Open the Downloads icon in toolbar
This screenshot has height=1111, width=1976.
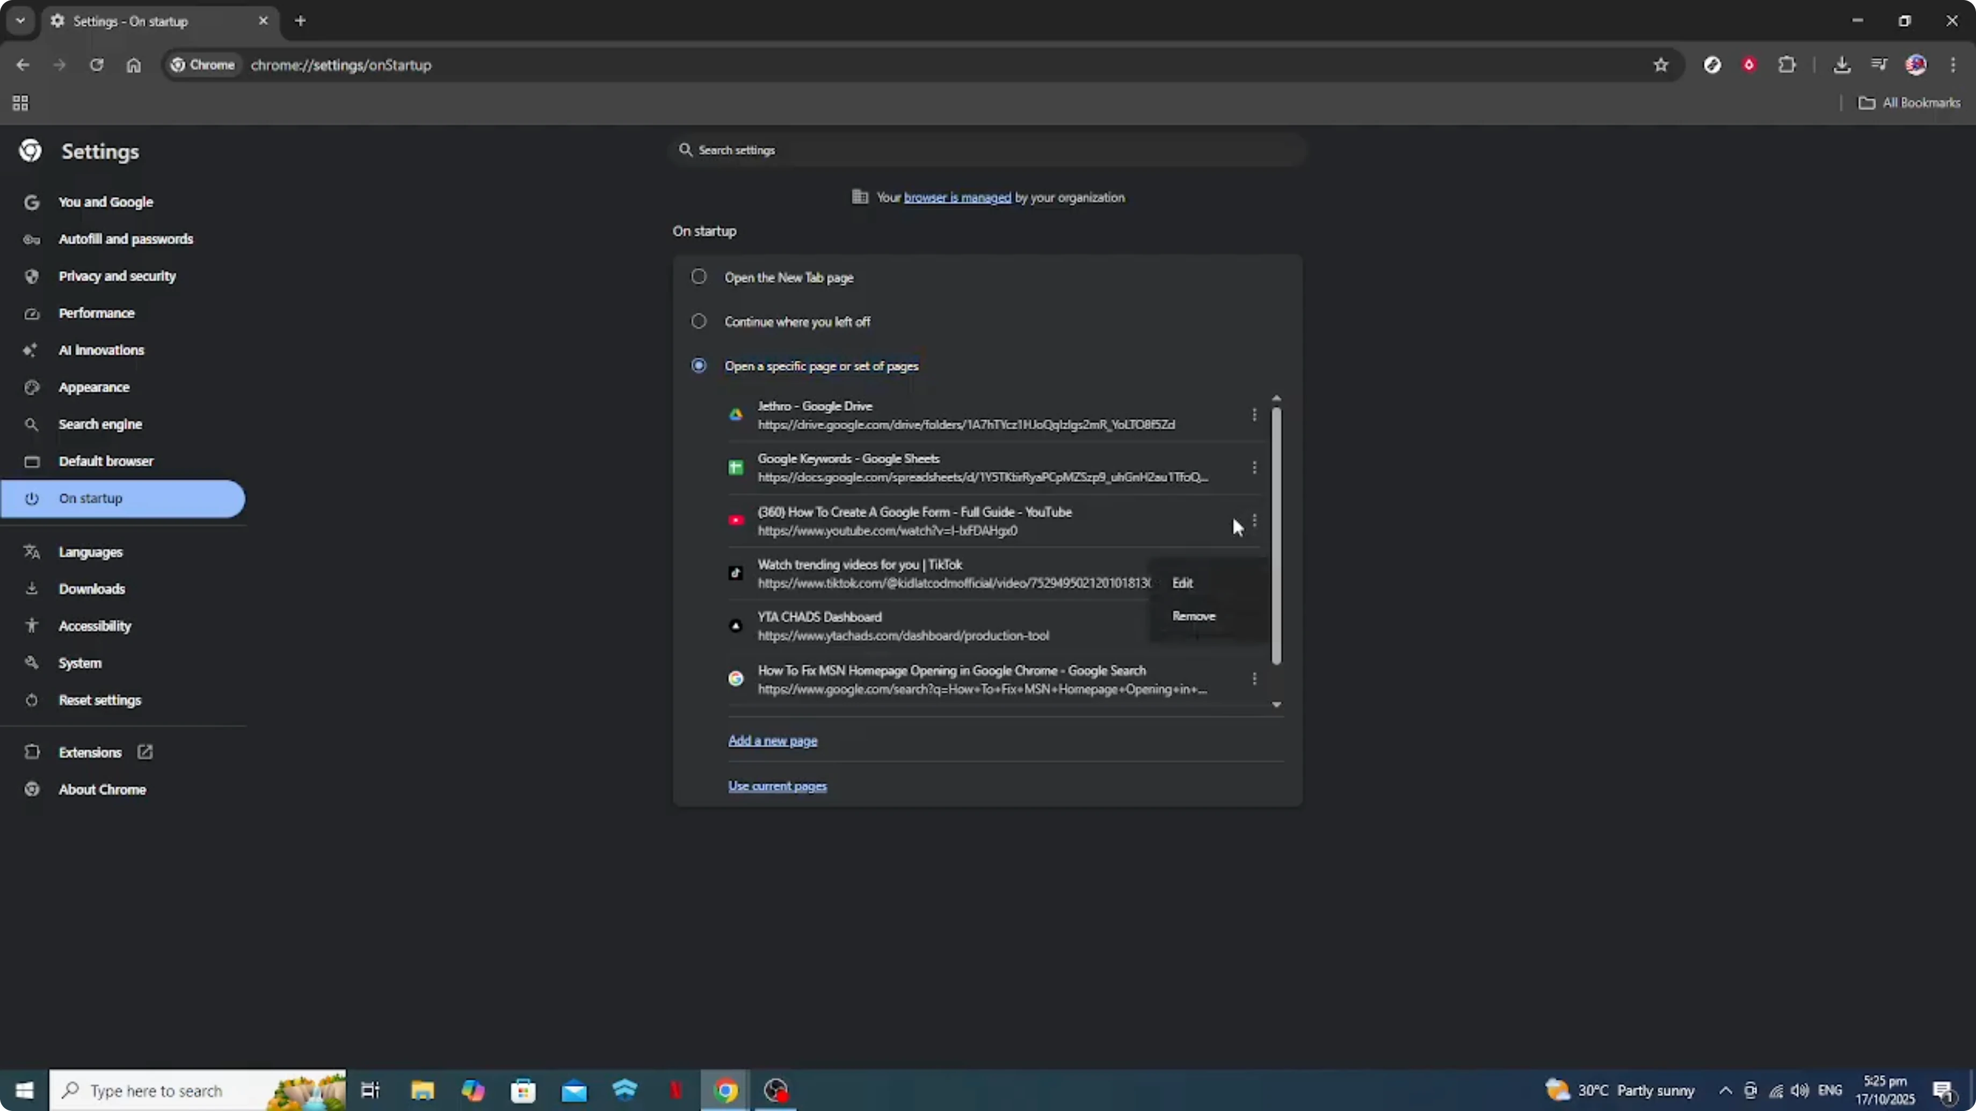point(1841,65)
